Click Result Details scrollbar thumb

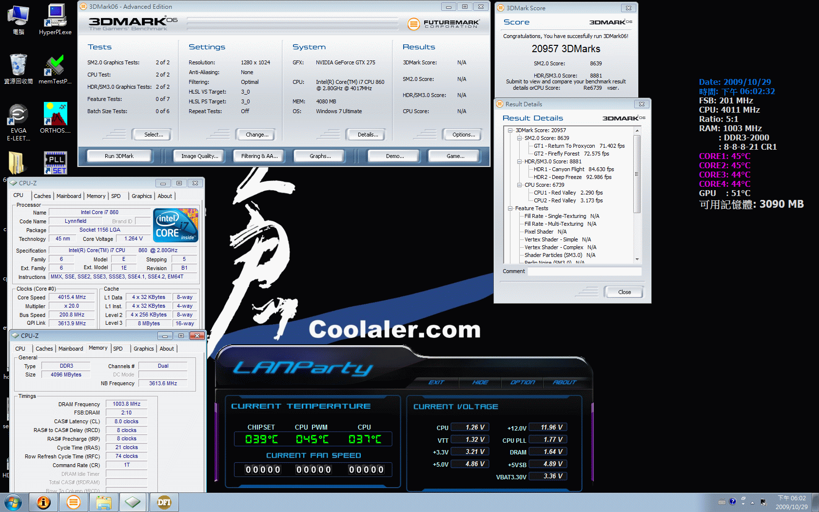click(x=637, y=174)
